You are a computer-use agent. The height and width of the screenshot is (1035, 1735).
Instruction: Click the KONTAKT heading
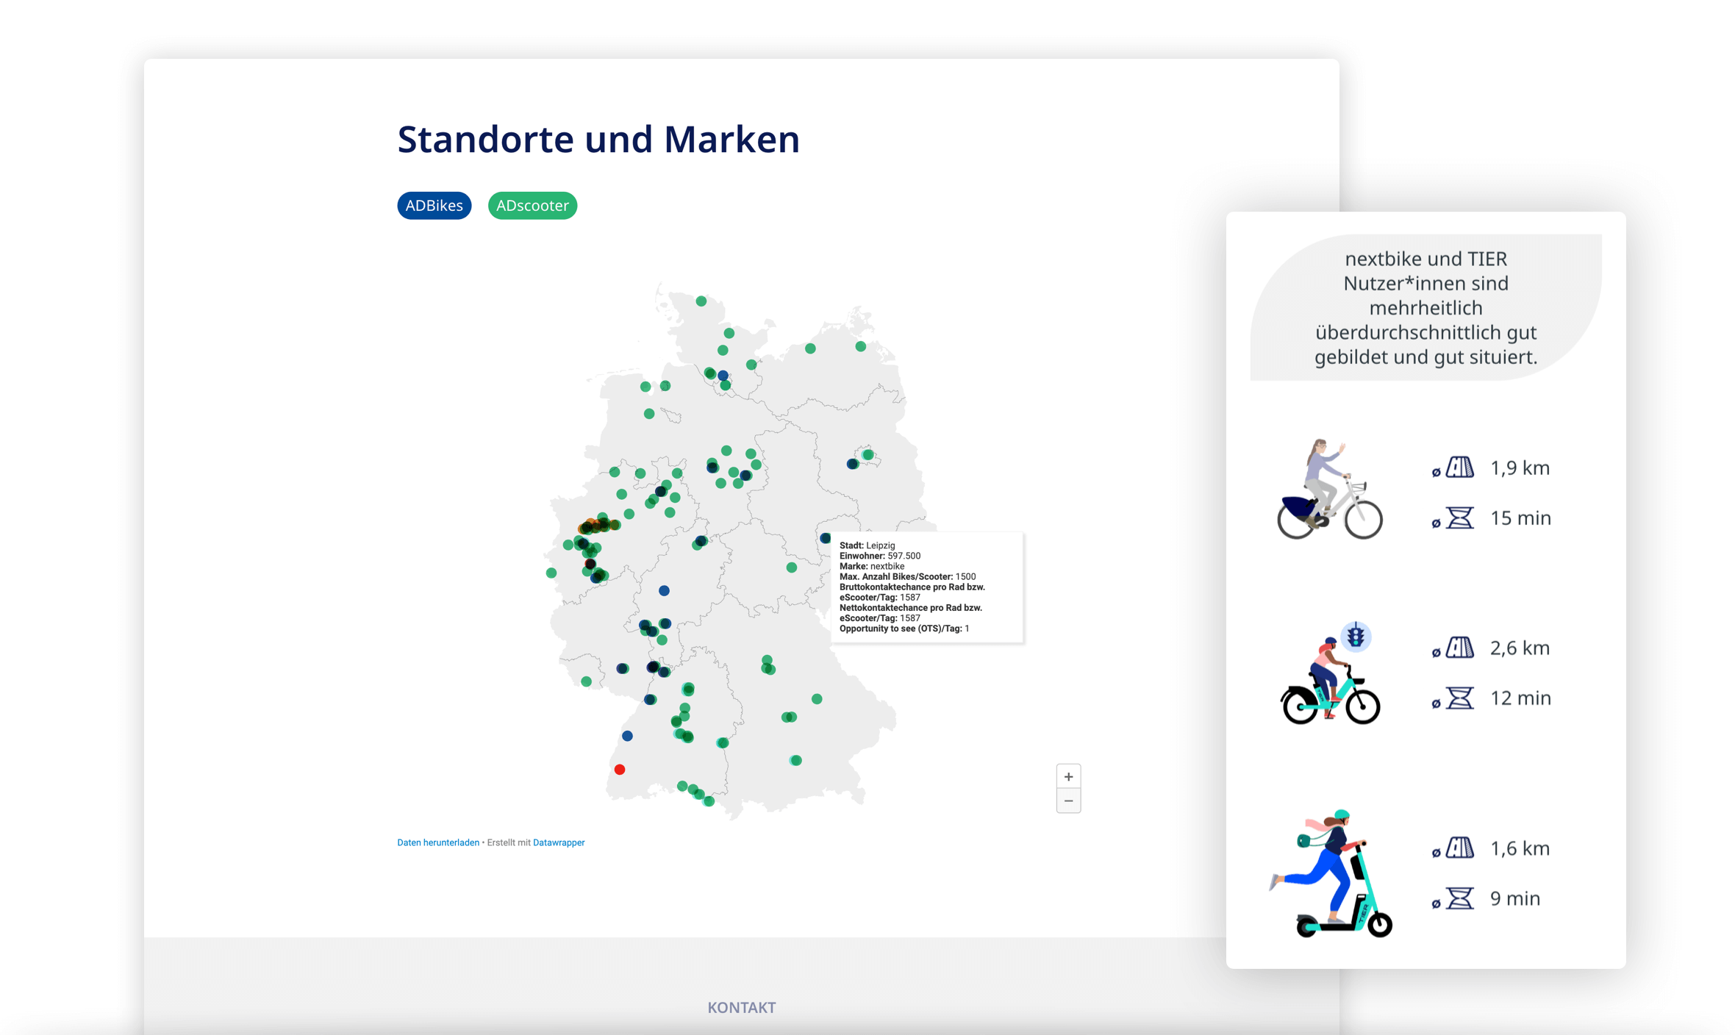[742, 1007]
